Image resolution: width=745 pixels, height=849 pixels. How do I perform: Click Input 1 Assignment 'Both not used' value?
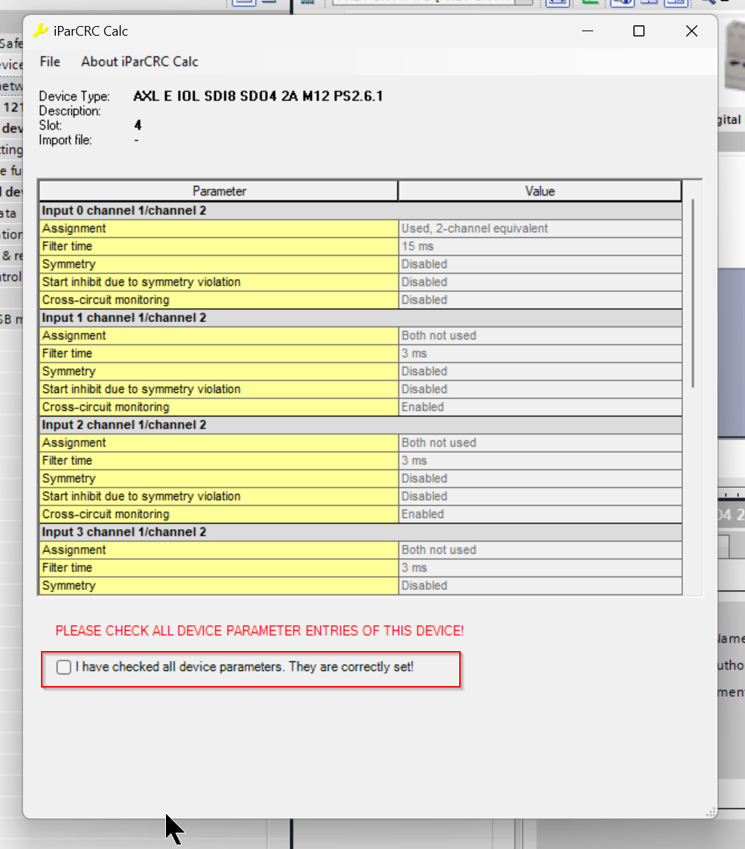click(540, 336)
